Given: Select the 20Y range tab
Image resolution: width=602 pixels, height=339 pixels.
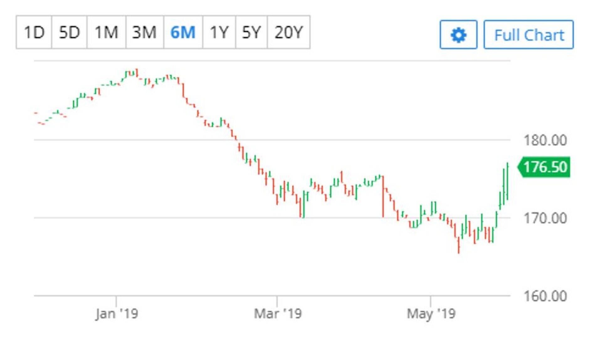Looking at the screenshot, I should tap(288, 32).
